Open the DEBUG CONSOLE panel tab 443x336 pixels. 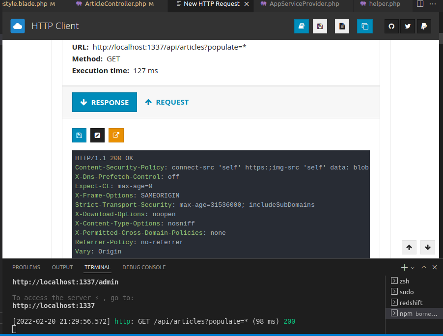144,267
